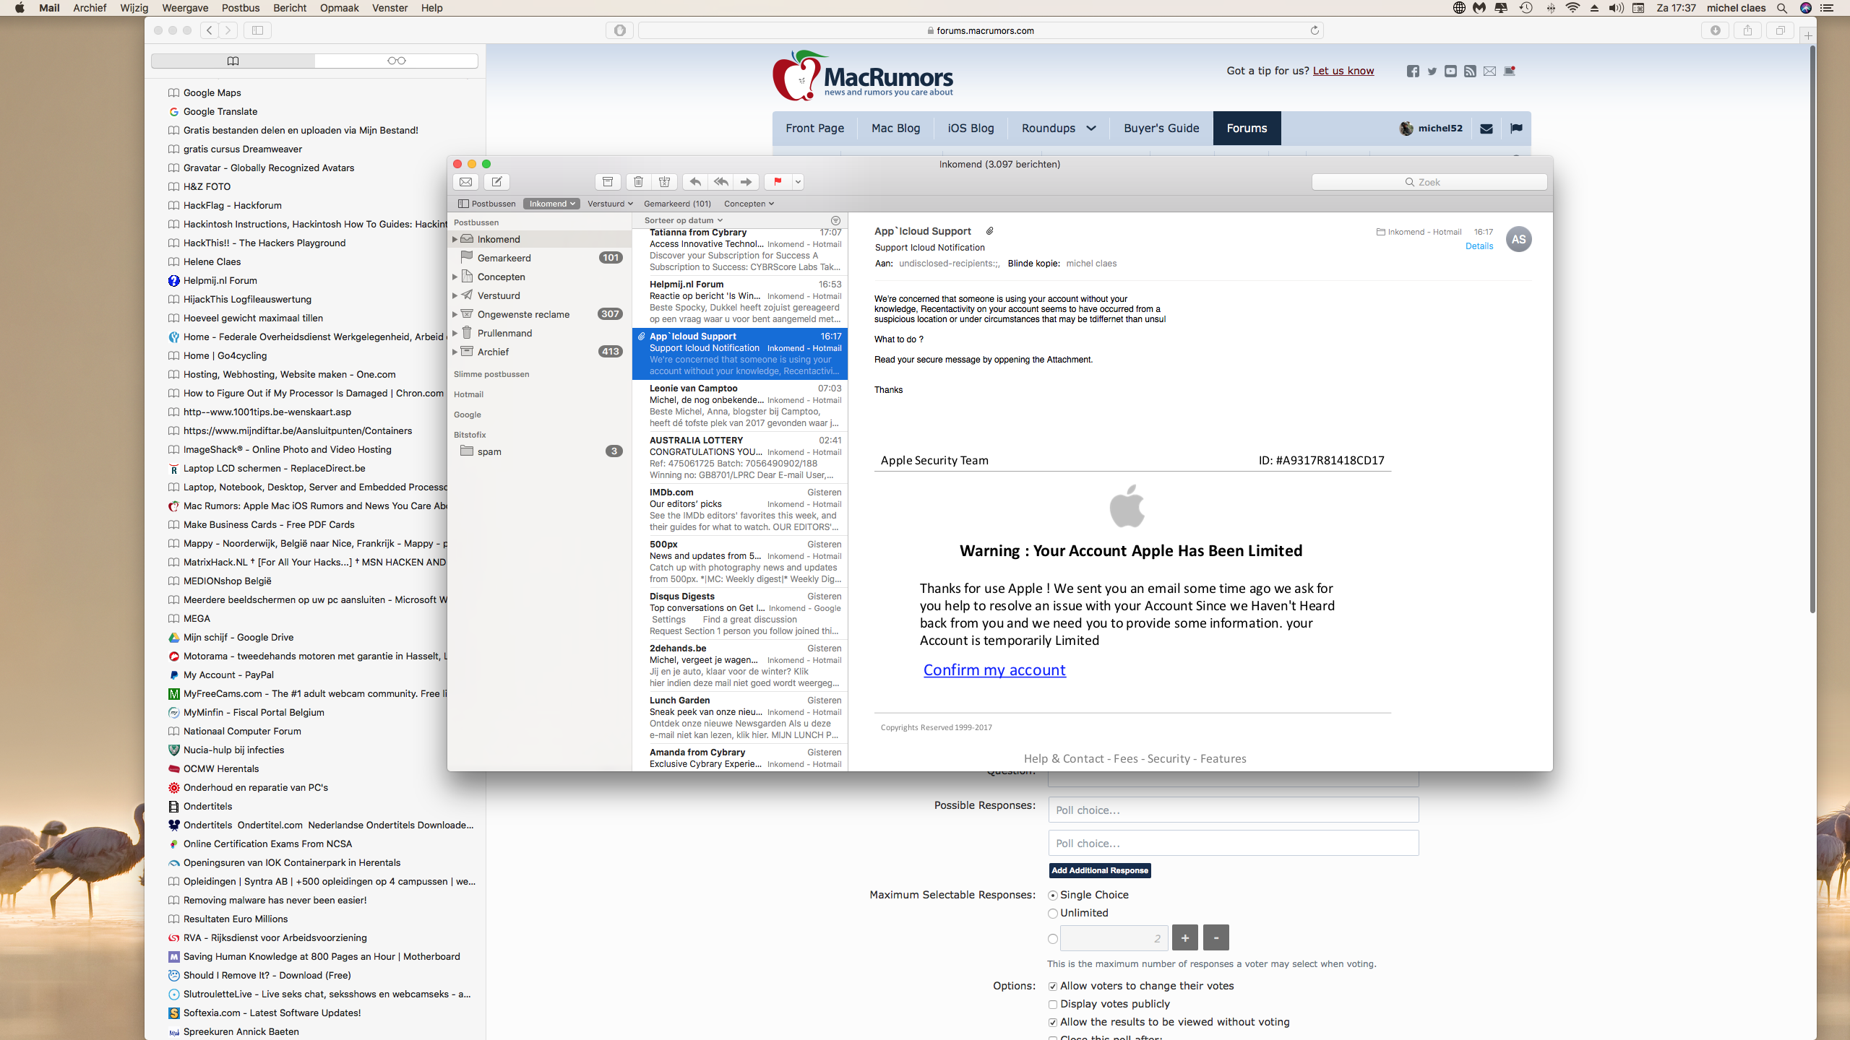Click Safari's page vertical scrollbar

pos(1812,329)
